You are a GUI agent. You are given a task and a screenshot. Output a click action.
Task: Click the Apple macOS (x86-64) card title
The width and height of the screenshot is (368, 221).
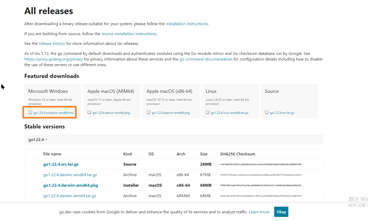[x=169, y=91]
